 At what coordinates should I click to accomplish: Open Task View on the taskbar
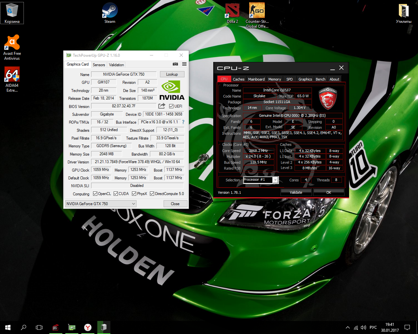[x=39, y=327]
